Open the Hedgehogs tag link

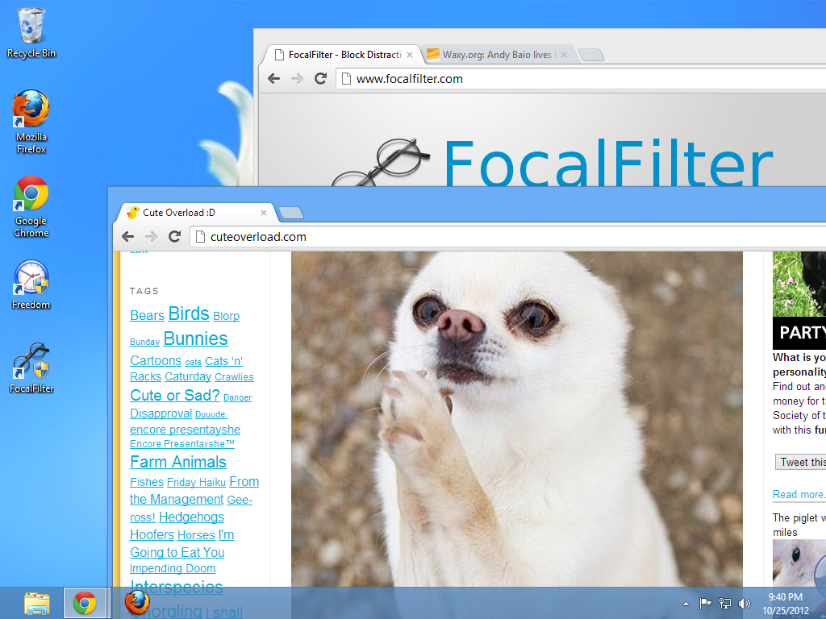click(x=192, y=517)
